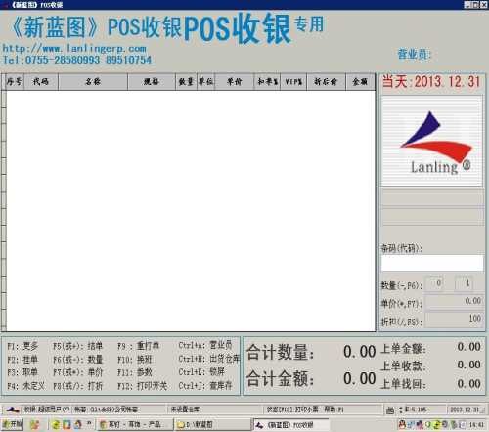Image resolution: width=489 pixels, height=432 pixels.
Task: Click the VIP% column header
Action: (x=293, y=82)
